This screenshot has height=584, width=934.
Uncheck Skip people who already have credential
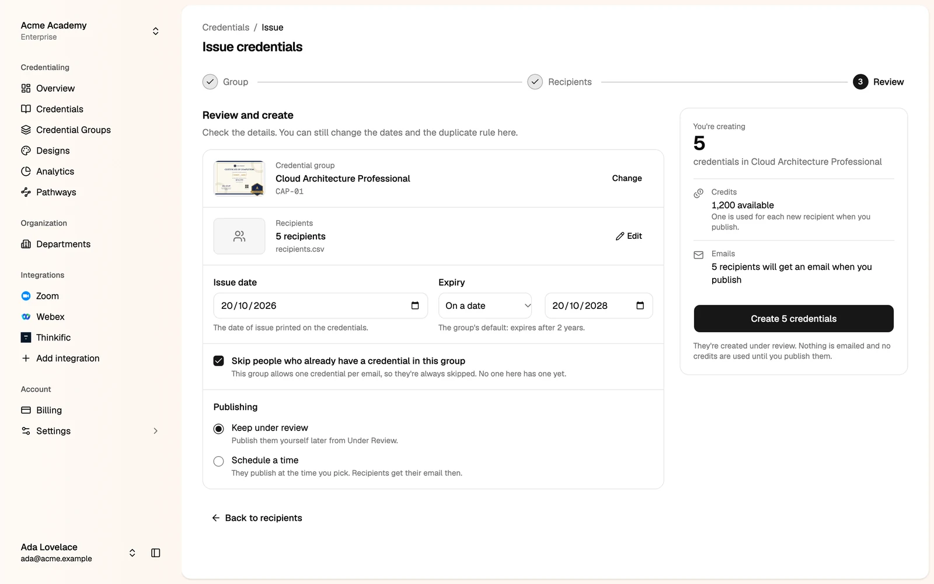click(218, 361)
